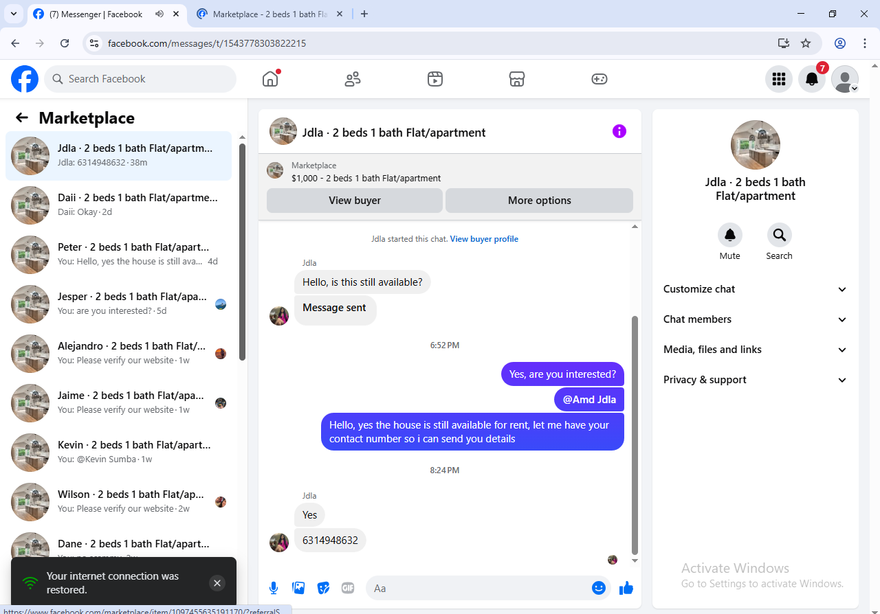Open the Jaime conversation in the list
Viewport: 880px width, 614px height.
[119, 403]
